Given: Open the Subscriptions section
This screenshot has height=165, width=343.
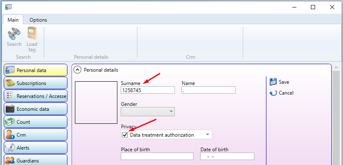Looking at the screenshot, I should pos(35,83).
